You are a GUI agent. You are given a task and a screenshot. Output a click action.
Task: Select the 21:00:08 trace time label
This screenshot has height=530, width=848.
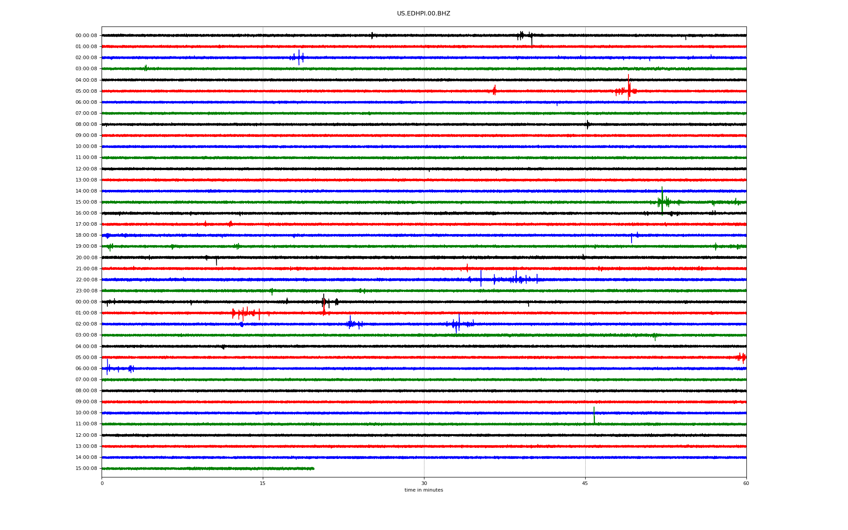click(x=86, y=269)
